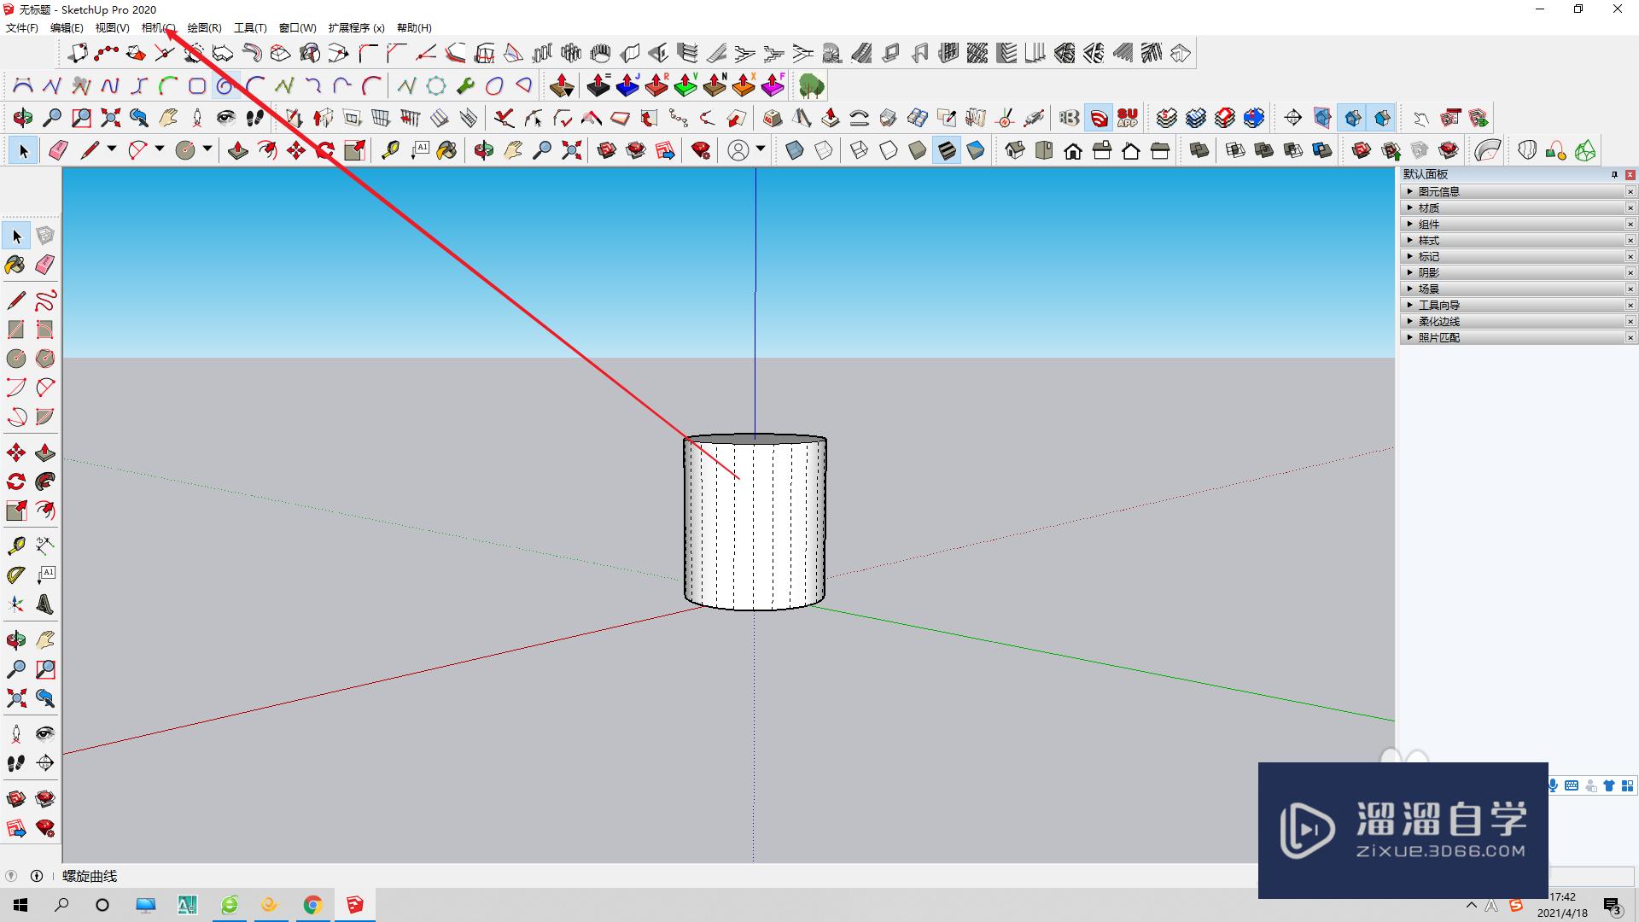1639x922 pixels.
Task: Click the green tree icon in curve toolbar
Action: coord(811,85)
